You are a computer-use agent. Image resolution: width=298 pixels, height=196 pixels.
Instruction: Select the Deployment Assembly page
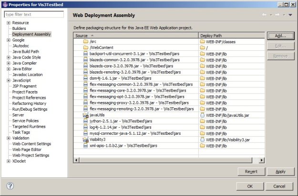(31, 34)
